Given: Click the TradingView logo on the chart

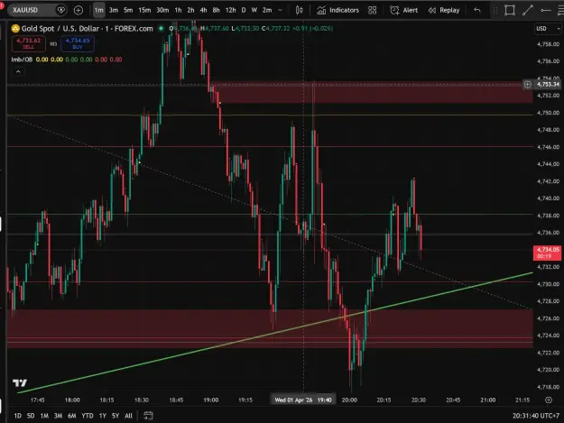Looking at the screenshot, I should [20, 382].
